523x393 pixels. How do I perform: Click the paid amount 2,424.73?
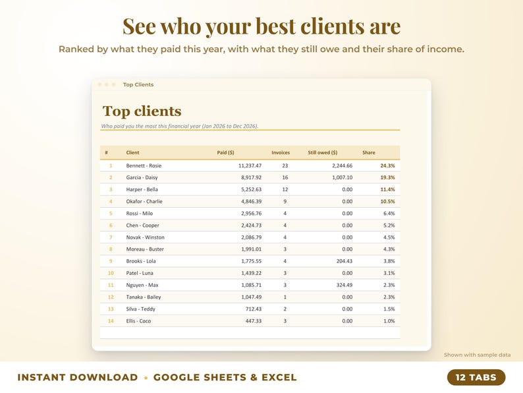[251, 226]
